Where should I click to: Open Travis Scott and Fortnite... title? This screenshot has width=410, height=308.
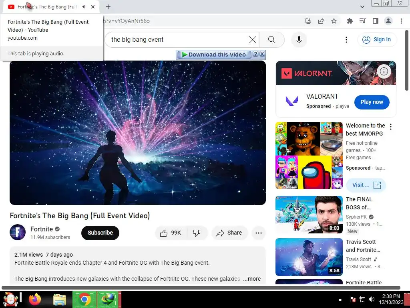click(363, 246)
